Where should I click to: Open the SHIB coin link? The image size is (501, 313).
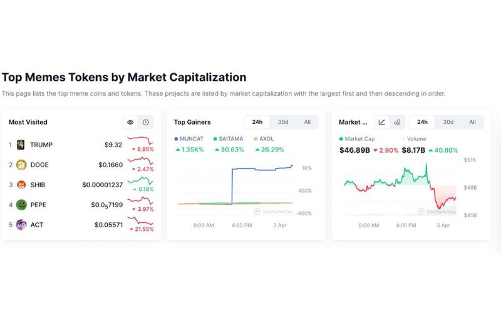point(38,185)
